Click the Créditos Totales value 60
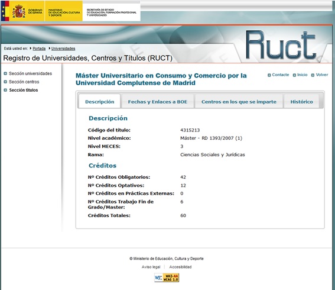 183,215
